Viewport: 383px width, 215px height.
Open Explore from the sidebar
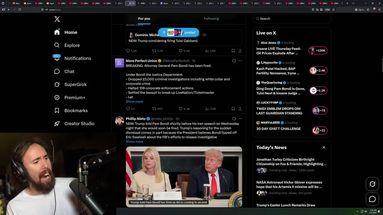click(67, 45)
